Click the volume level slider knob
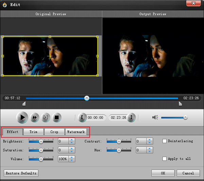Image resolution: width=204 pixels, height=181 pixels. pos(185,118)
